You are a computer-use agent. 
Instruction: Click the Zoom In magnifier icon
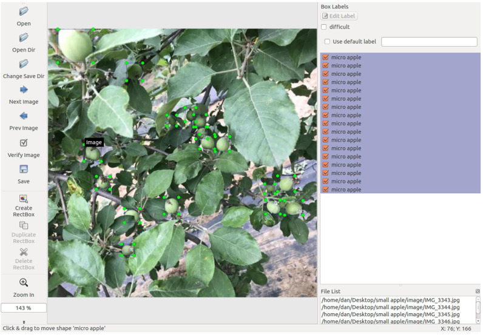click(x=24, y=282)
